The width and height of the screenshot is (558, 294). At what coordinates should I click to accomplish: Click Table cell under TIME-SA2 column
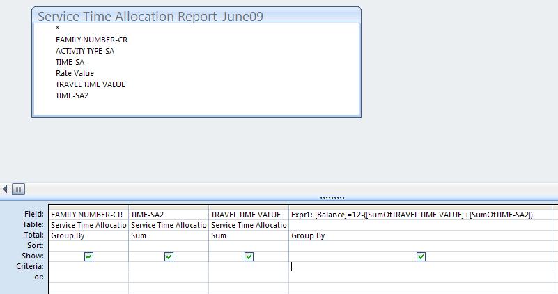click(x=169, y=225)
